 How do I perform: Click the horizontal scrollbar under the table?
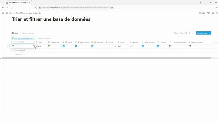(106, 58)
